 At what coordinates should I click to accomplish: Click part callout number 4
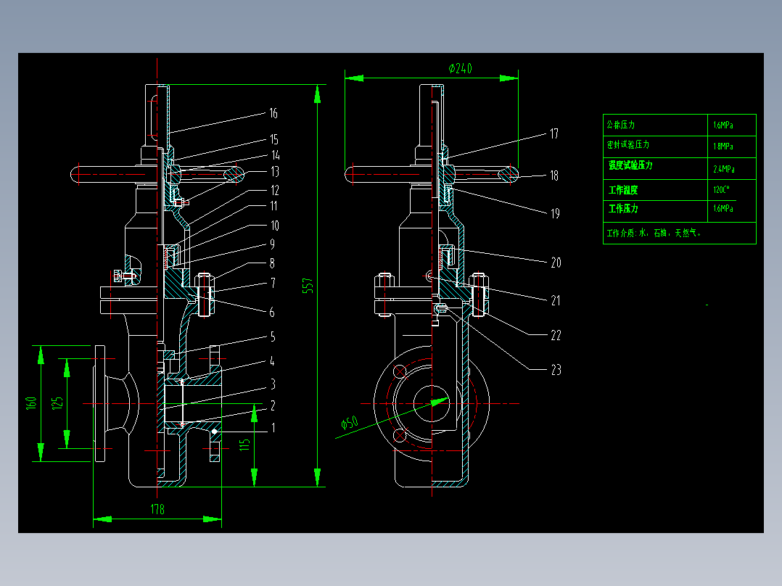272,361
